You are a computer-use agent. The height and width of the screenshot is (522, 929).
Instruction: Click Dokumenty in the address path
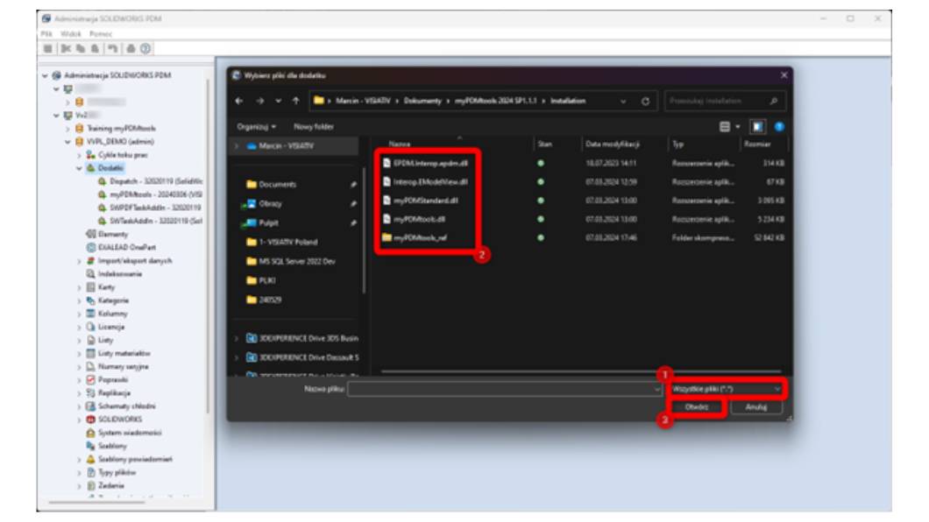coord(422,102)
